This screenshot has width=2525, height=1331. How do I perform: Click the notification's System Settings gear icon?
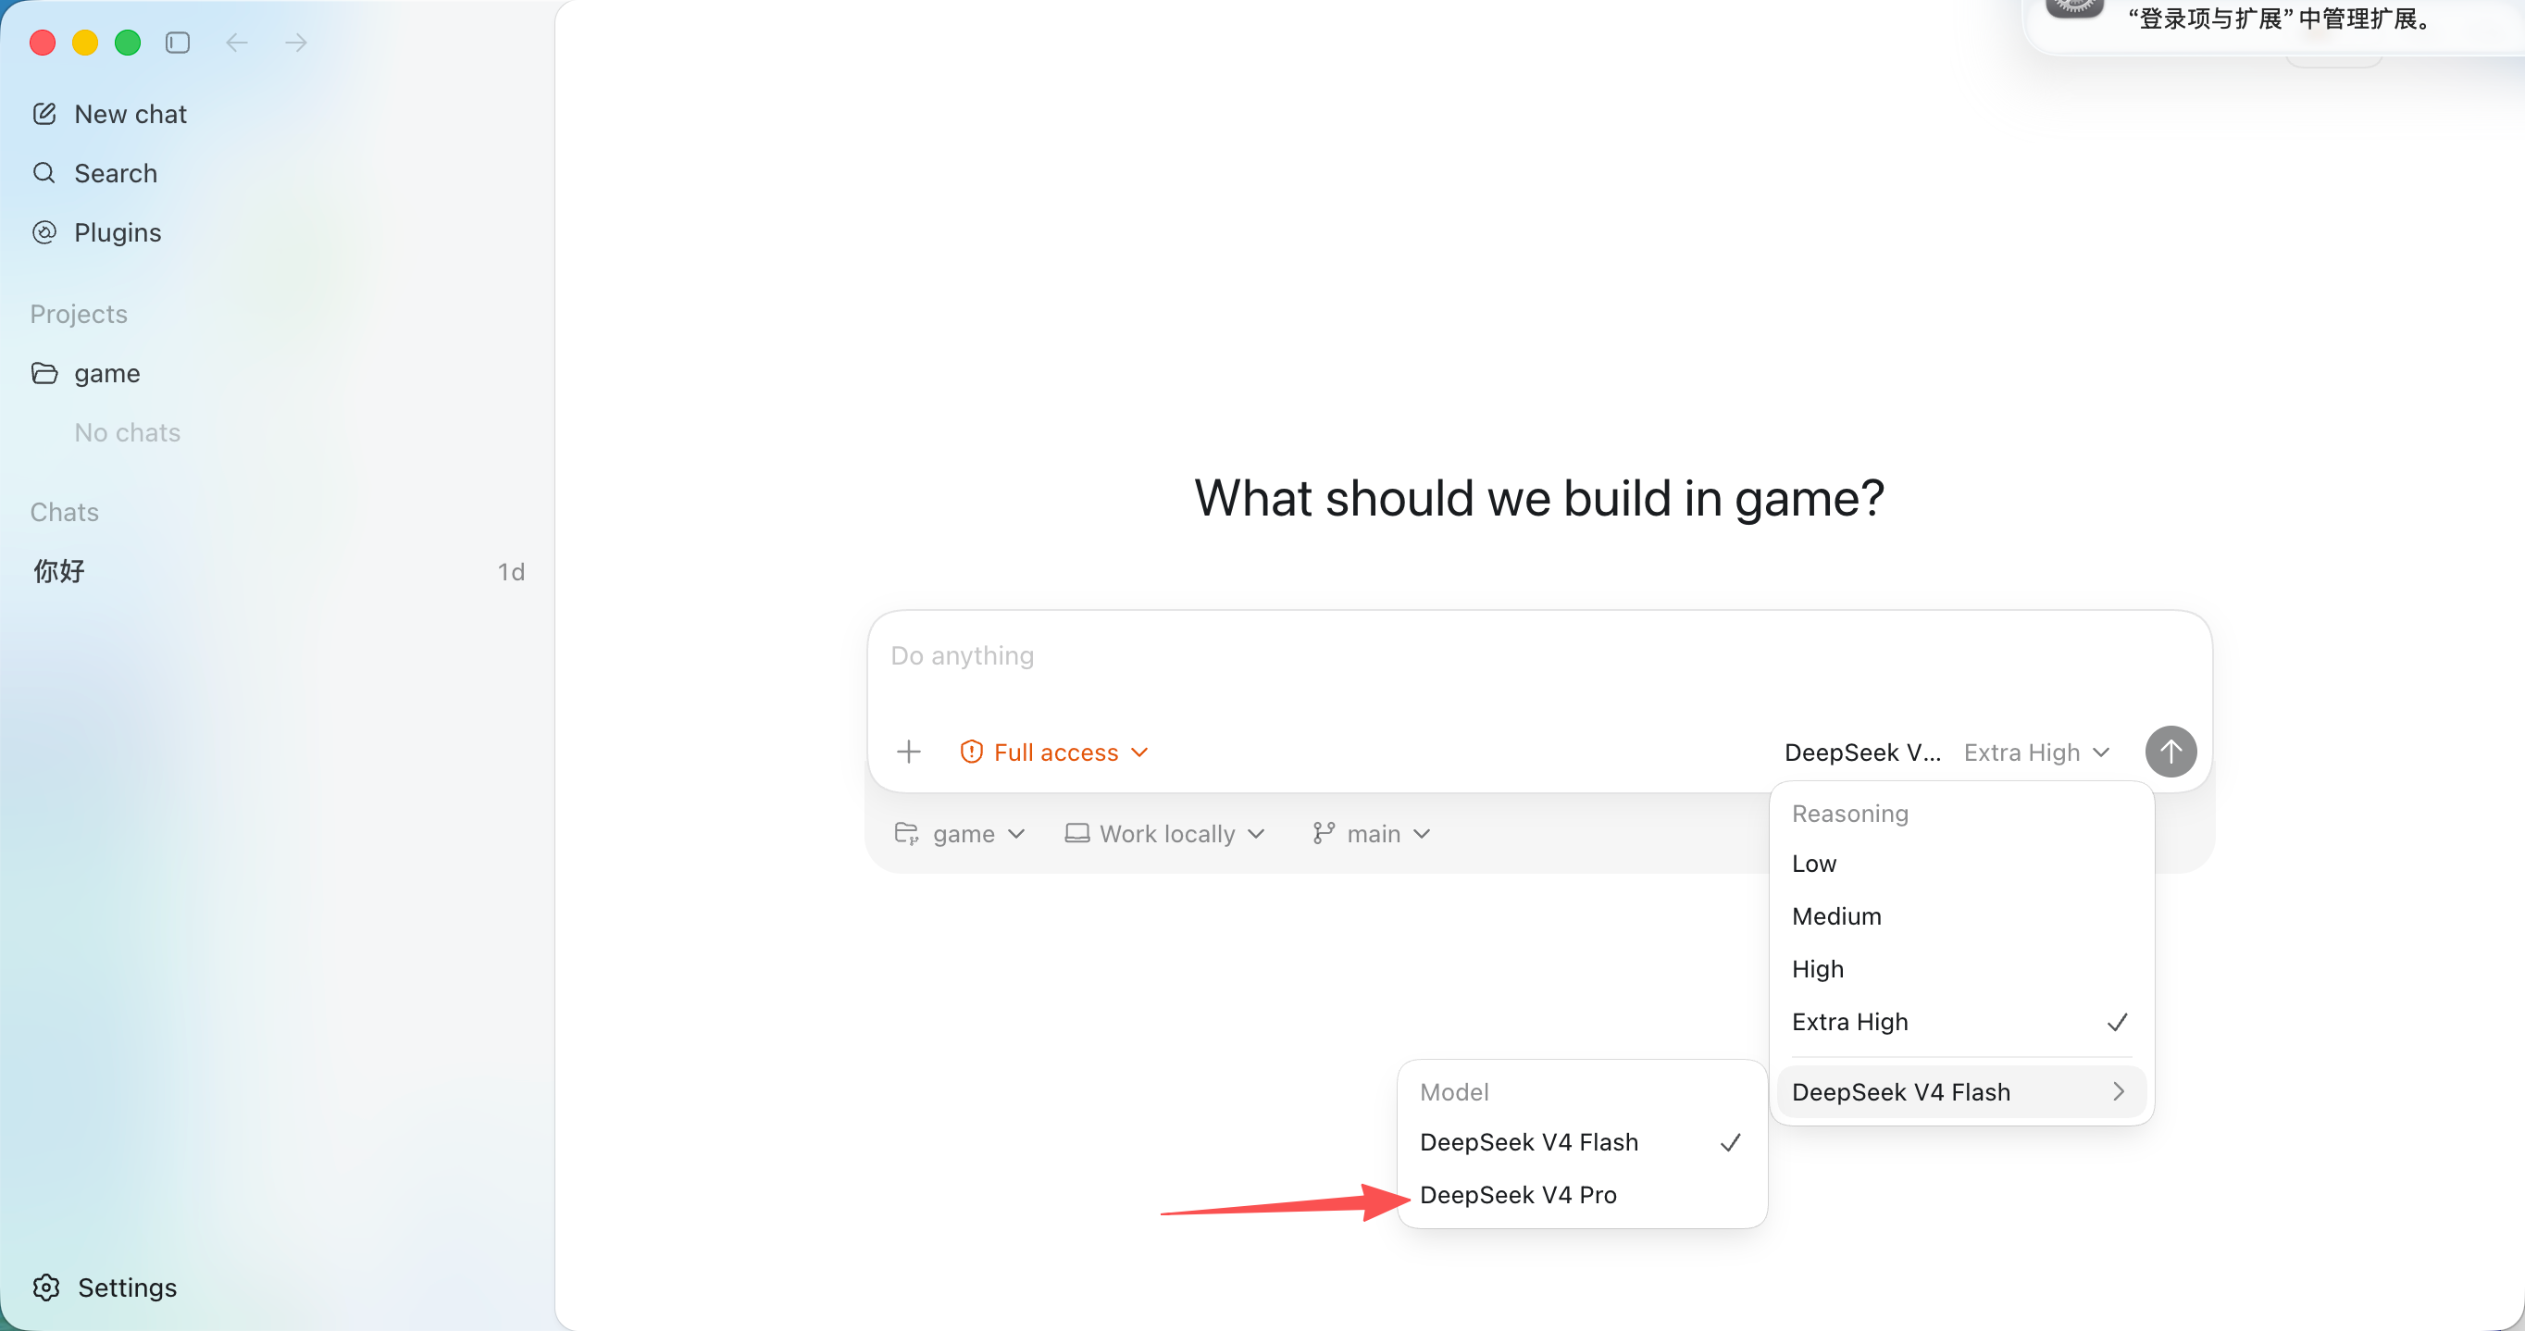point(2073,7)
